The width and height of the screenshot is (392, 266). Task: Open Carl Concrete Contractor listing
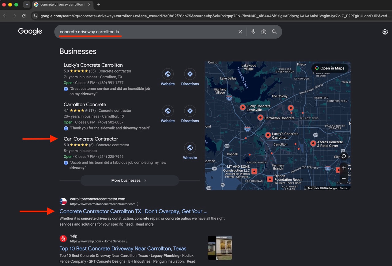(x=91, y=139)
